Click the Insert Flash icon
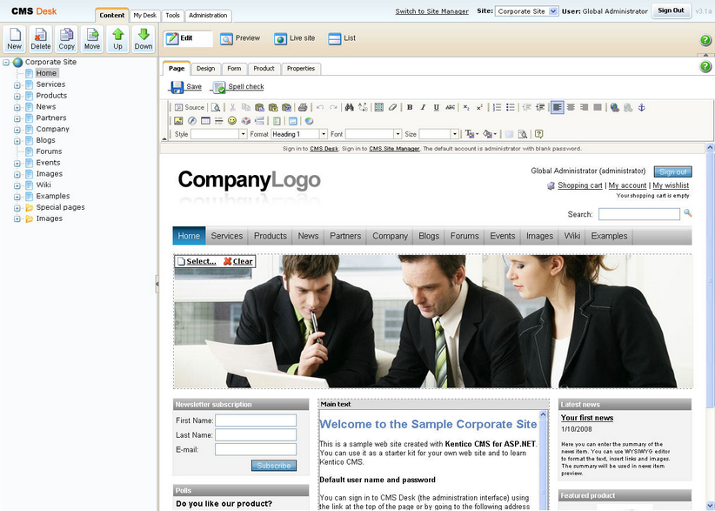The width and height of the screenshot is (715, 511). tap(192, 121)
